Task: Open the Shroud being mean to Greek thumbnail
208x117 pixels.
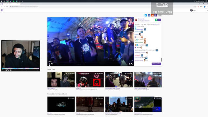Action: coord(119,80)
